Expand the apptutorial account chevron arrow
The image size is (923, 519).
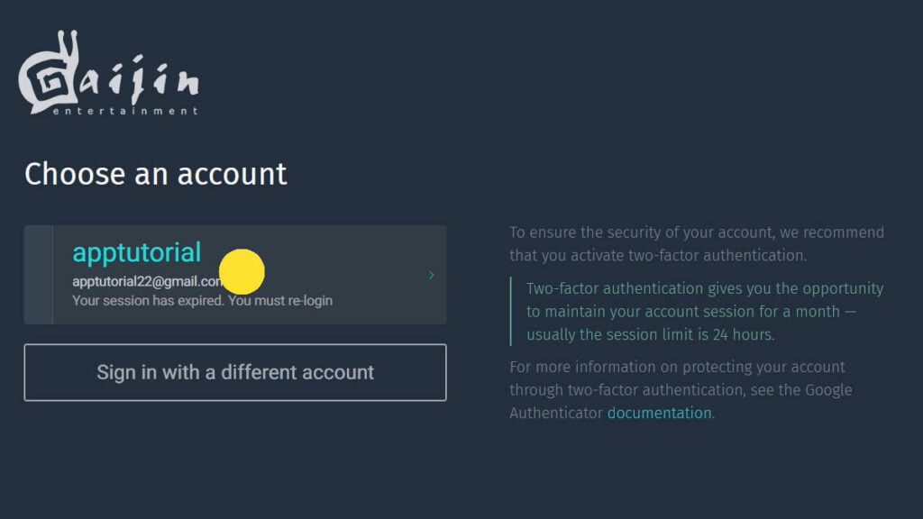click(432, 275)
